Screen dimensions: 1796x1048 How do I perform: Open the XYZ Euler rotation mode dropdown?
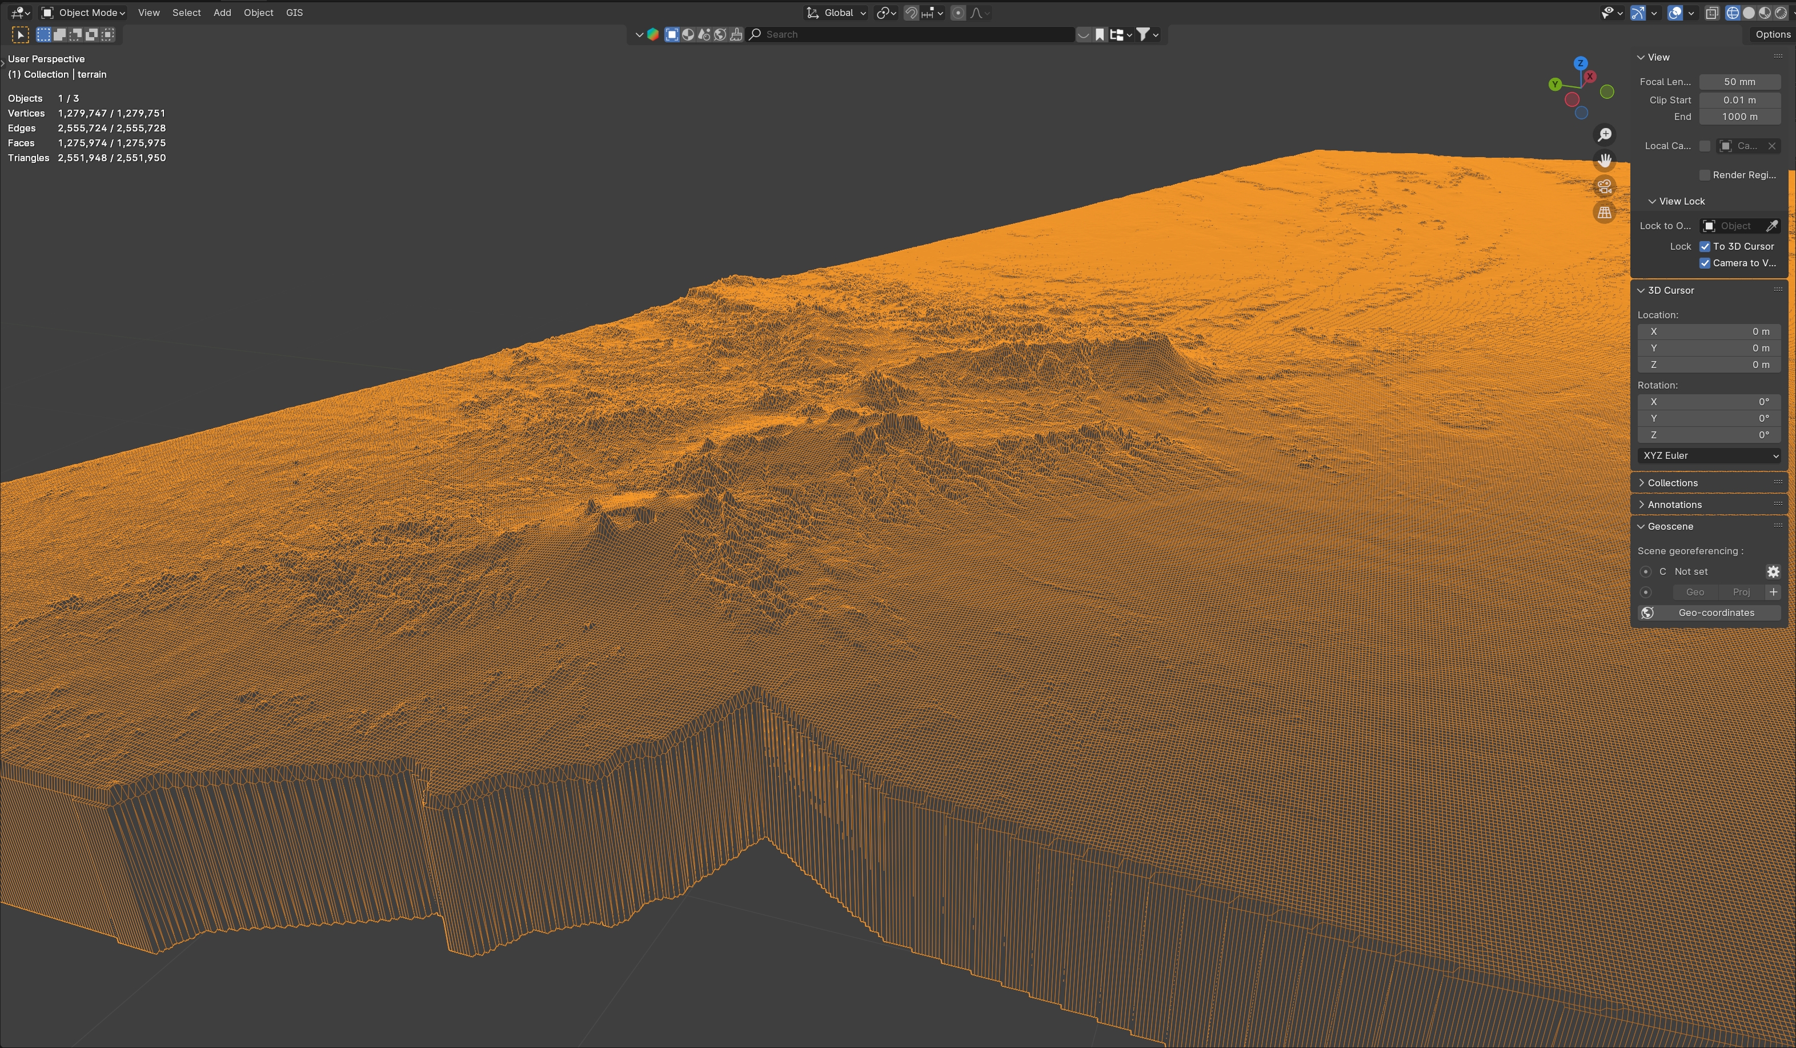click(1709, 455)
